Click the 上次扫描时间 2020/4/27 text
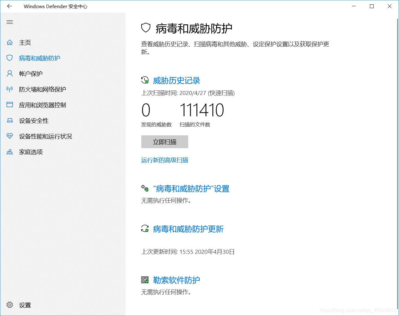 tap(188, 93)
